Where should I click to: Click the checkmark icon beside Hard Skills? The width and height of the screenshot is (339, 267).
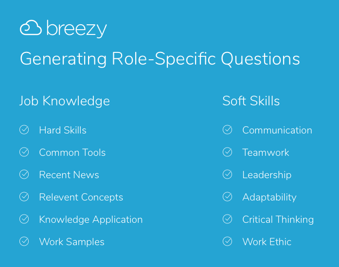[24, 130]
